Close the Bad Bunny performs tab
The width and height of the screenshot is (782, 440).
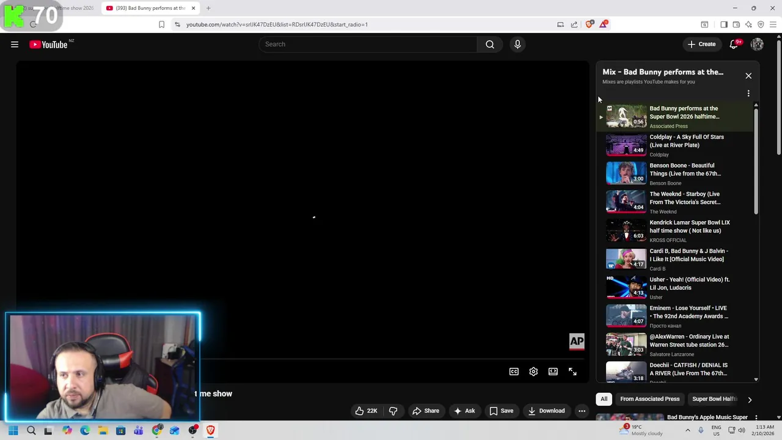[193, 8]
